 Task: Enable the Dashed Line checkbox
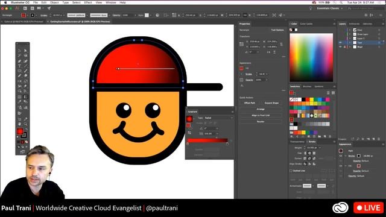pyautogui.click(x=291, y=171)
